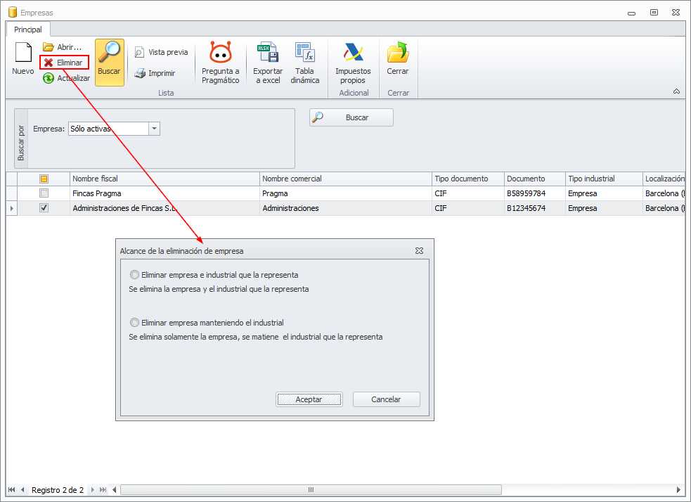Ask Pregunta a Pragmático assistant
This screenshot has height=502, width=691.
(220, 62)
